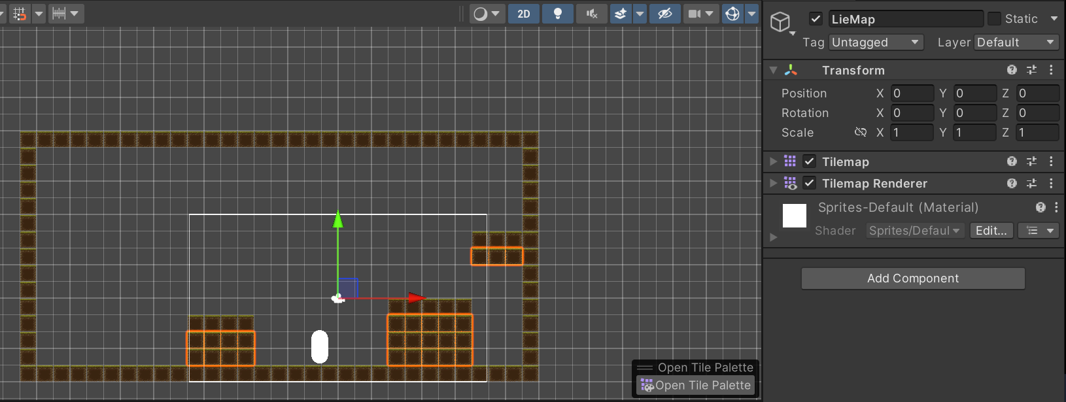Open scene effects options dropdown arrow
This screenshot has width=1066, height=402.
(640, 14)
